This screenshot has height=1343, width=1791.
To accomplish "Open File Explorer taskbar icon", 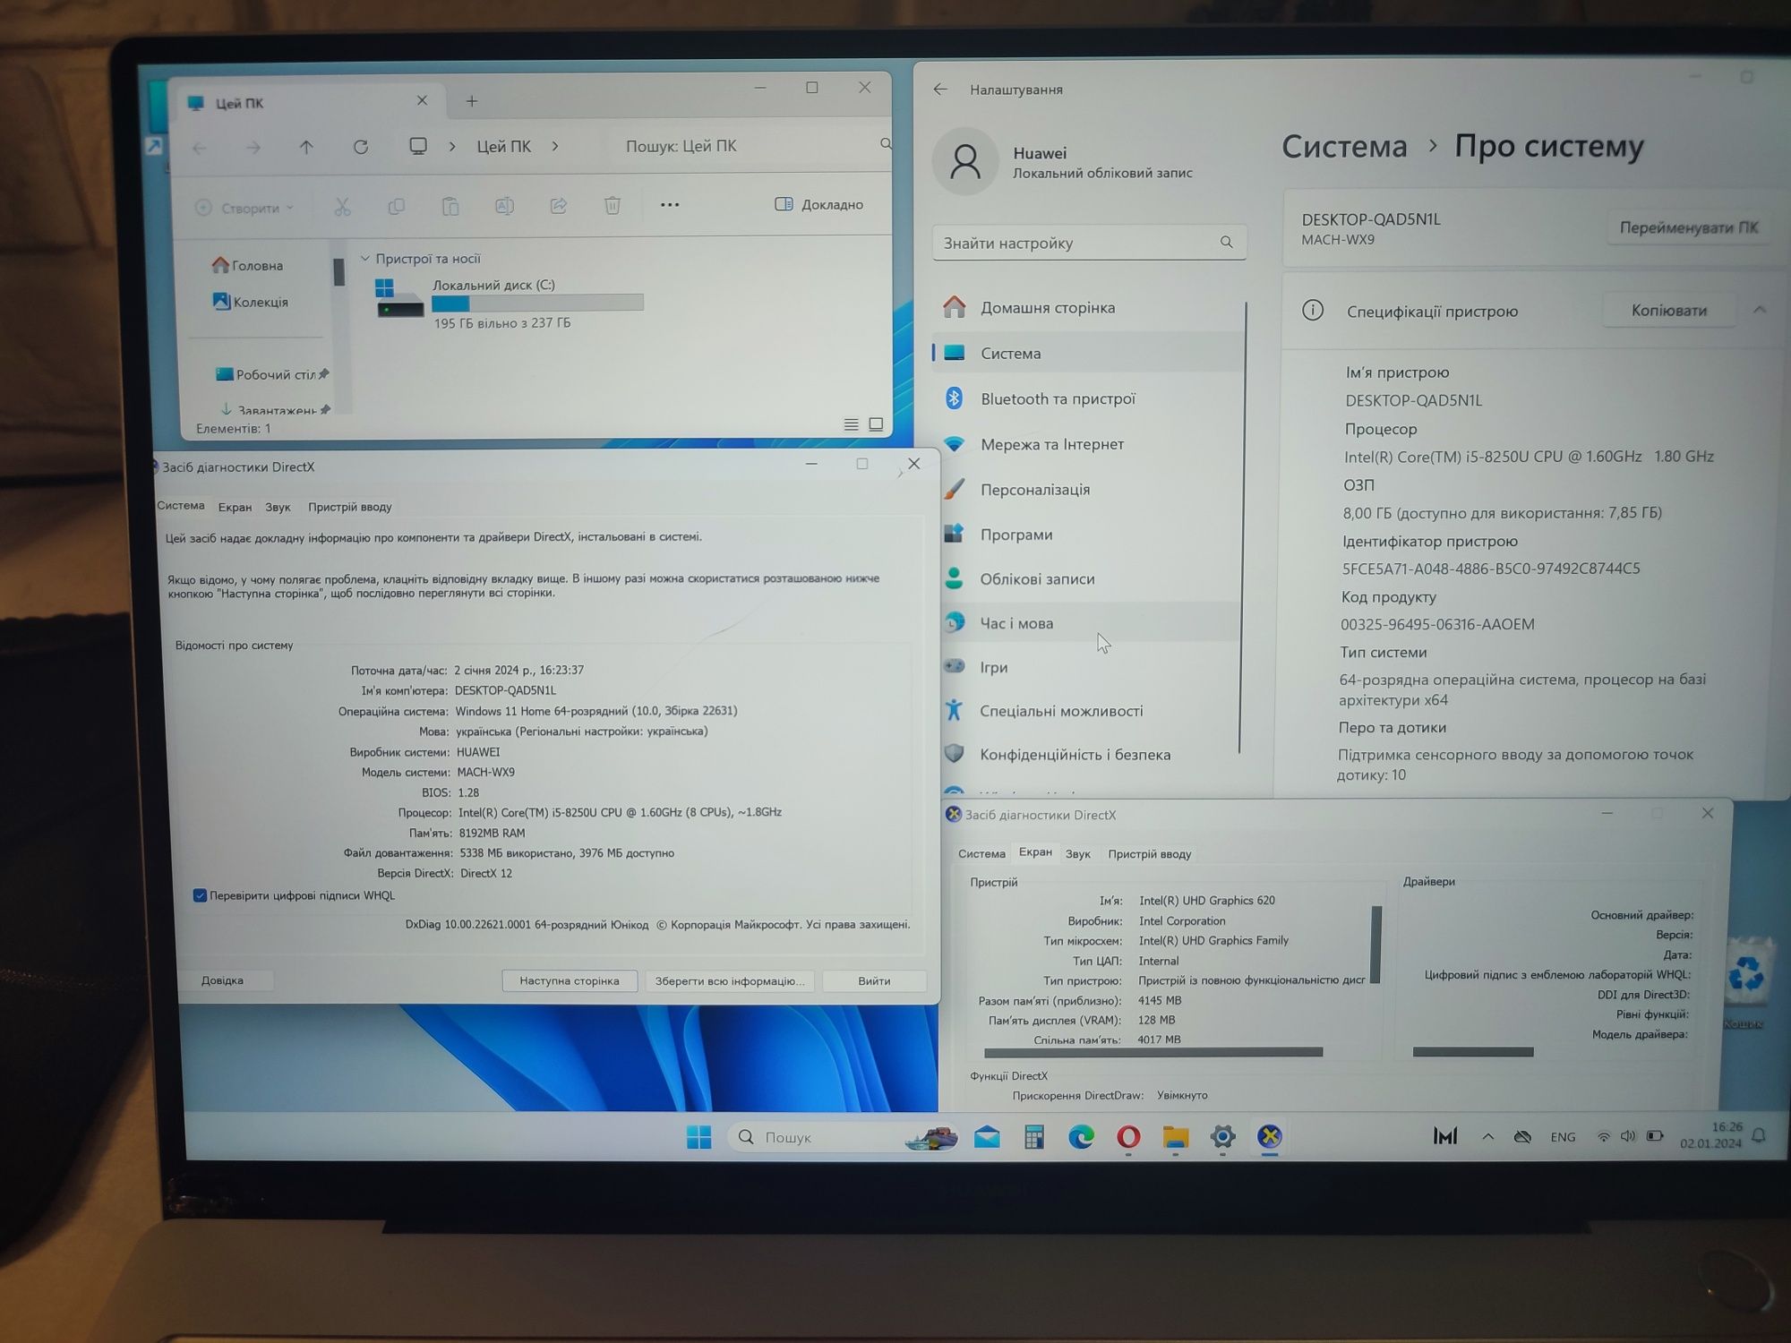I will (x=1175, y=1137).
